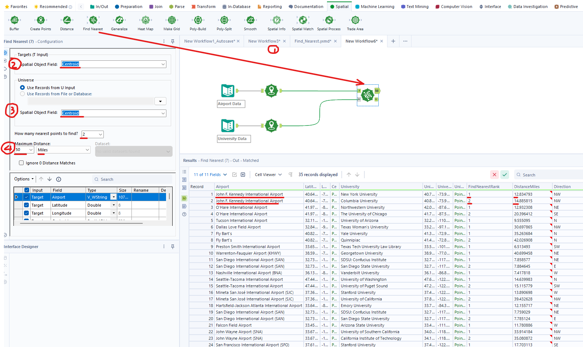Pick the Make Grid tool icon
The width and height of the screenshot is (583, 347).
click(x=172, y=20)
